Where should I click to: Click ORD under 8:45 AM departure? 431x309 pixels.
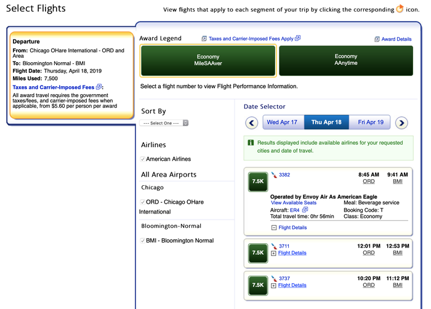point(369,182)
